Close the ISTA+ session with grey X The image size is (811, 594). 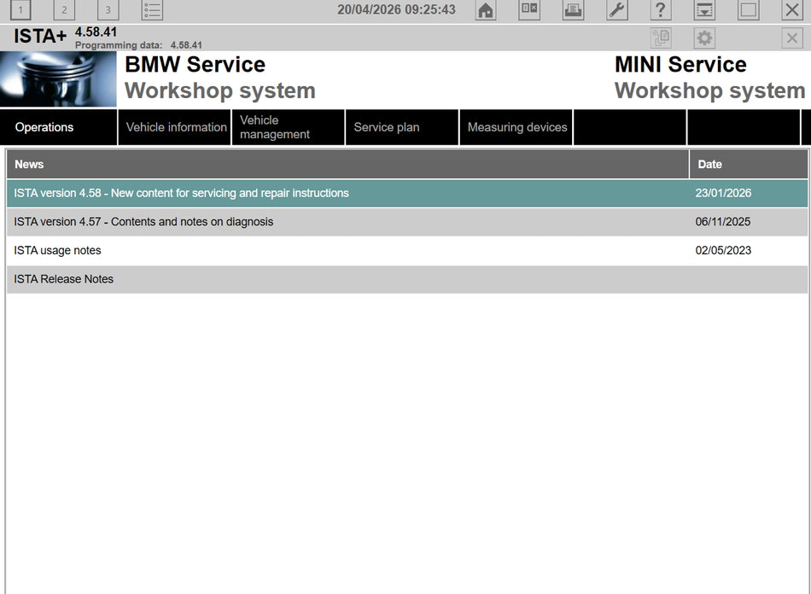[792, 38]
